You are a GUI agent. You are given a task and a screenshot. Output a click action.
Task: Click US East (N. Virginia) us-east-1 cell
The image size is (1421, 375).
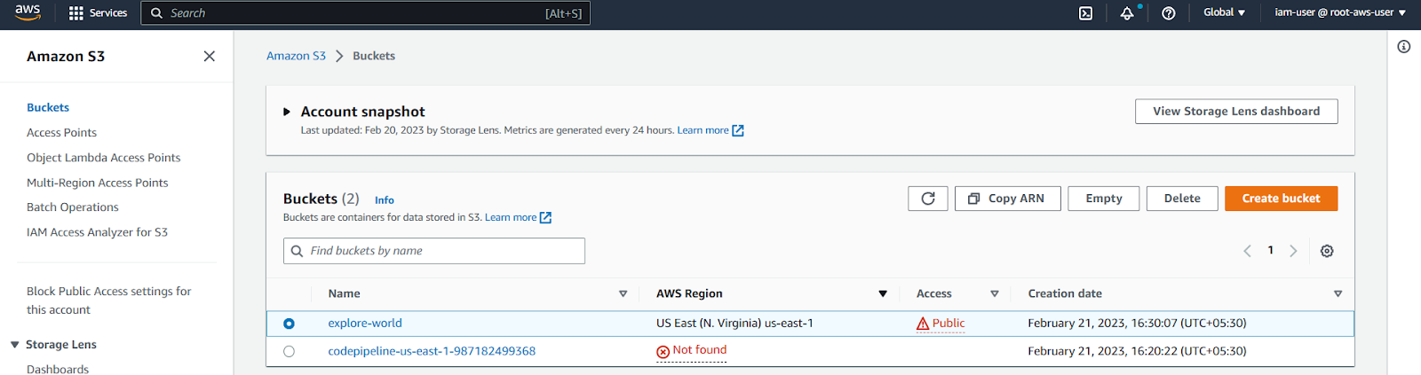734,324
